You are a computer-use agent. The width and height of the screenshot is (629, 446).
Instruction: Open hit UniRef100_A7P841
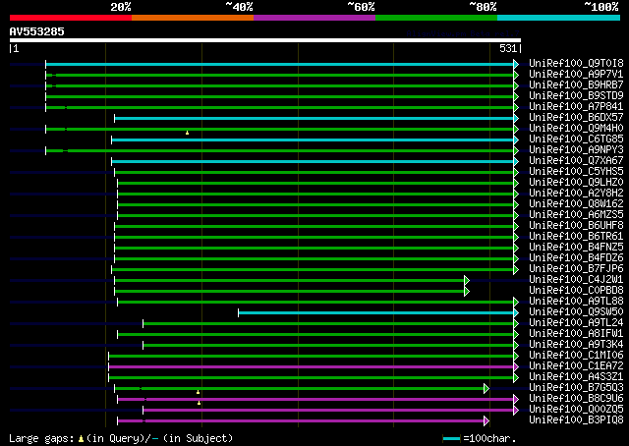click(x=576, y=107)
